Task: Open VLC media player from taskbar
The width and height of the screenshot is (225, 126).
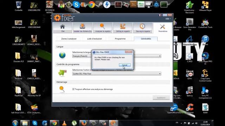Action: 64,123
